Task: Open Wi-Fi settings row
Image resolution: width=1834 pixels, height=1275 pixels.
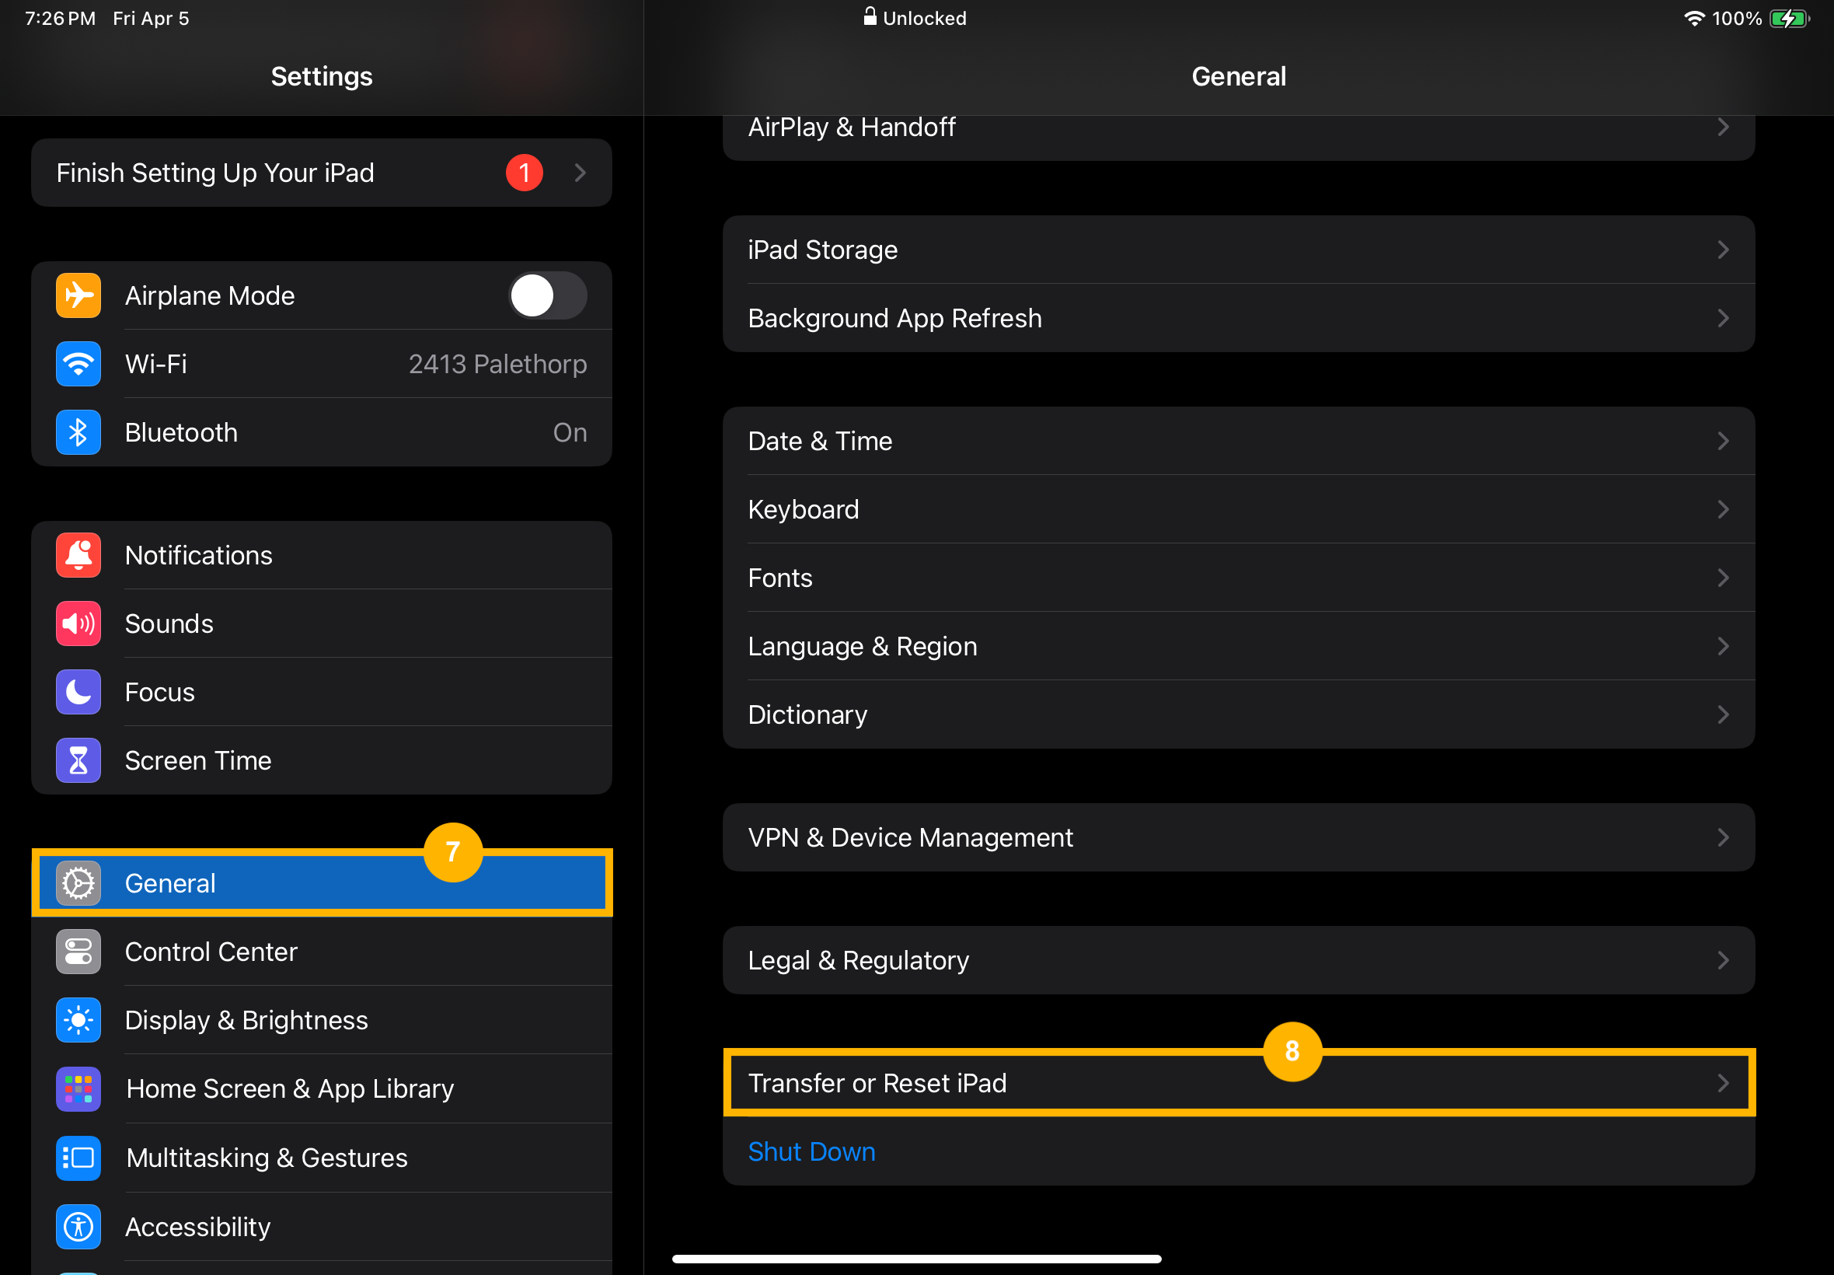Action: click(x=322, y=365)
